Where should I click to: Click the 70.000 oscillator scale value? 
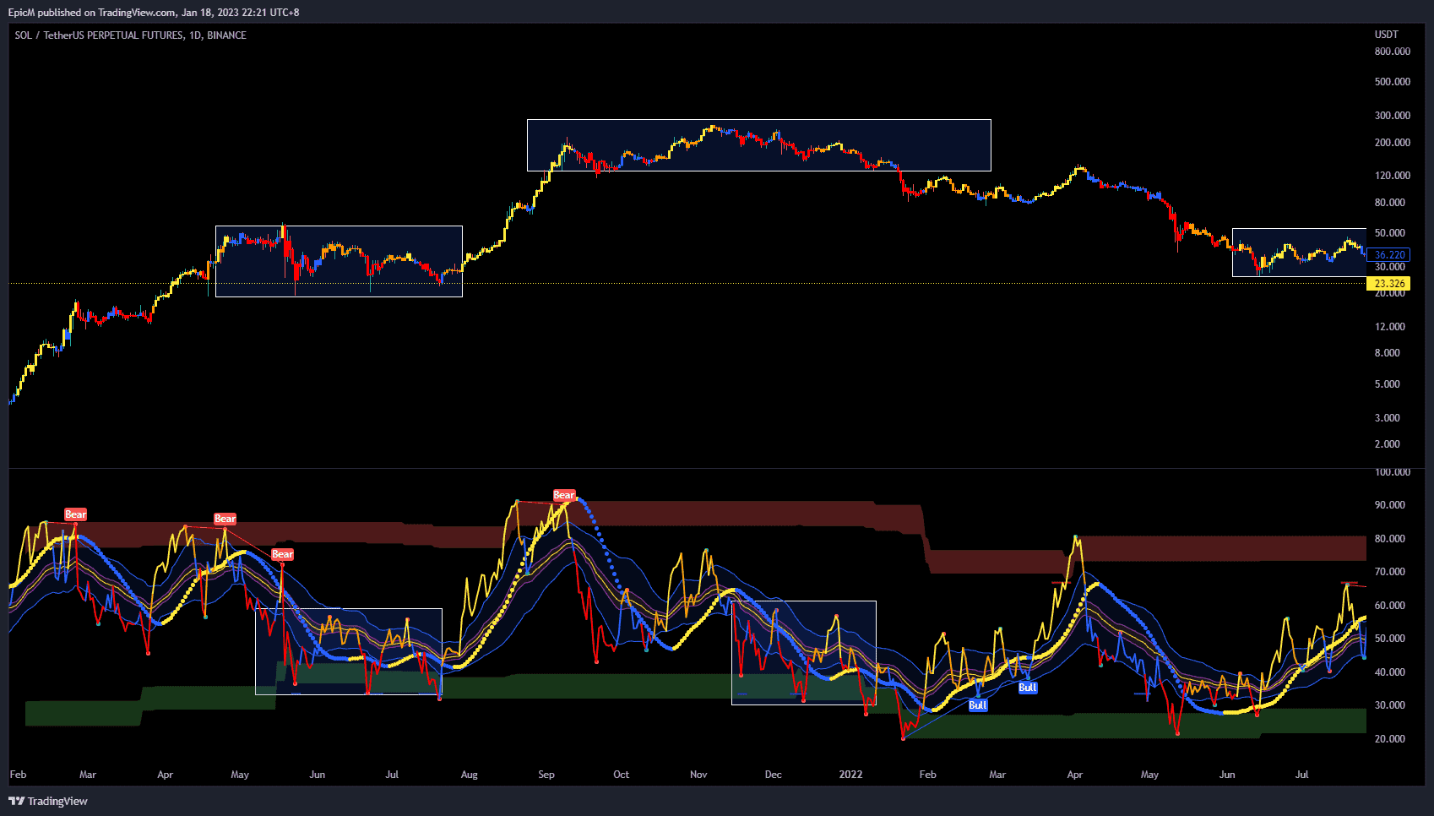coord(1390,572)
